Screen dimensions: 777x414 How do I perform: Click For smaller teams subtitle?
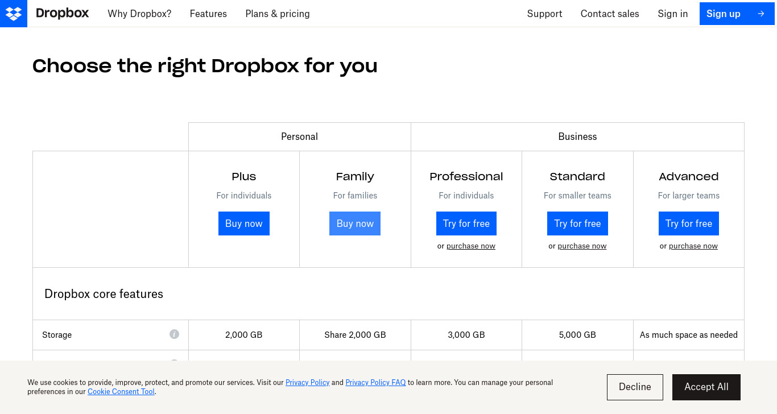[x=577, y=196]
